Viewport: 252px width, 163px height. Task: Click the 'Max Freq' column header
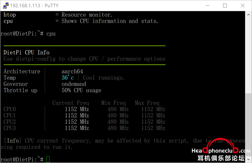tap(147, 103)
